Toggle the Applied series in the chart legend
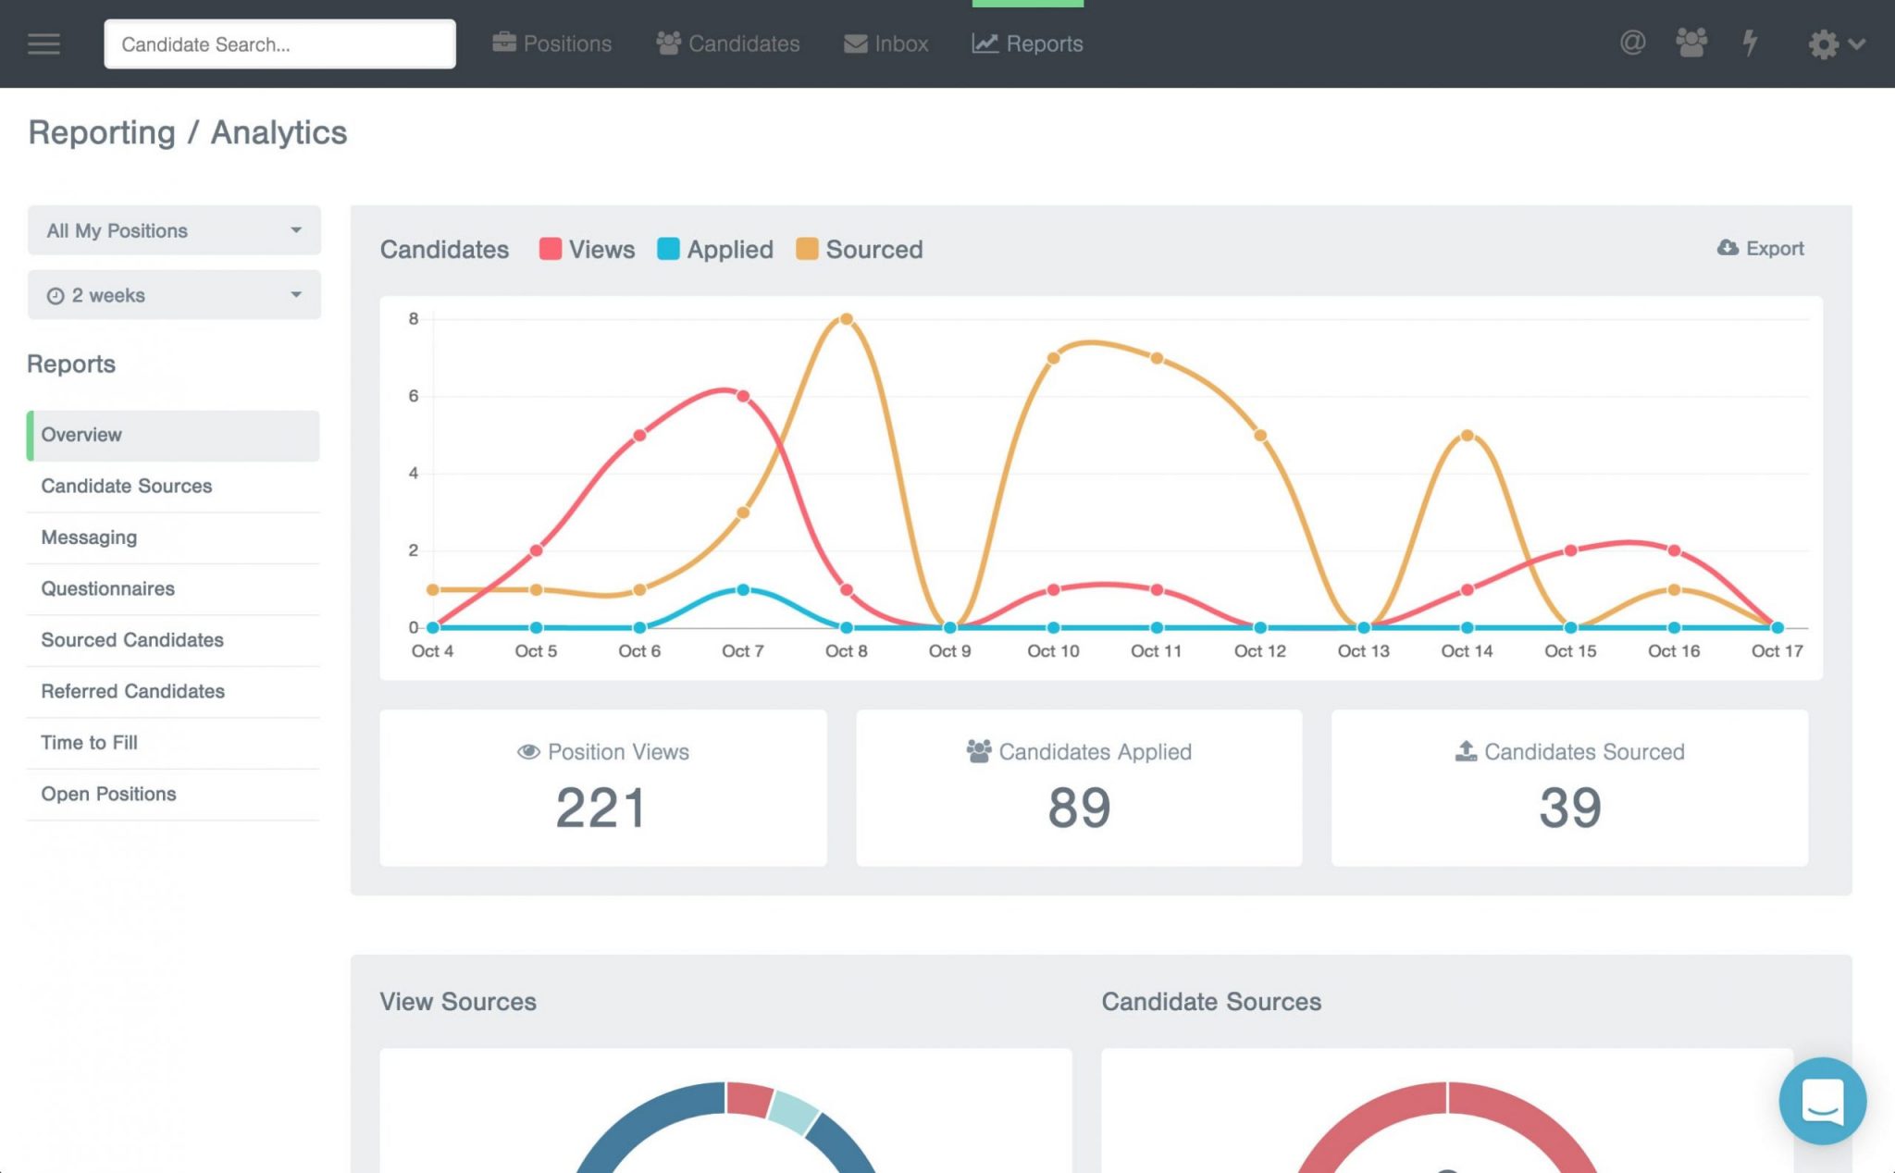This screenshot has width=1895, height=1173. 715,249
